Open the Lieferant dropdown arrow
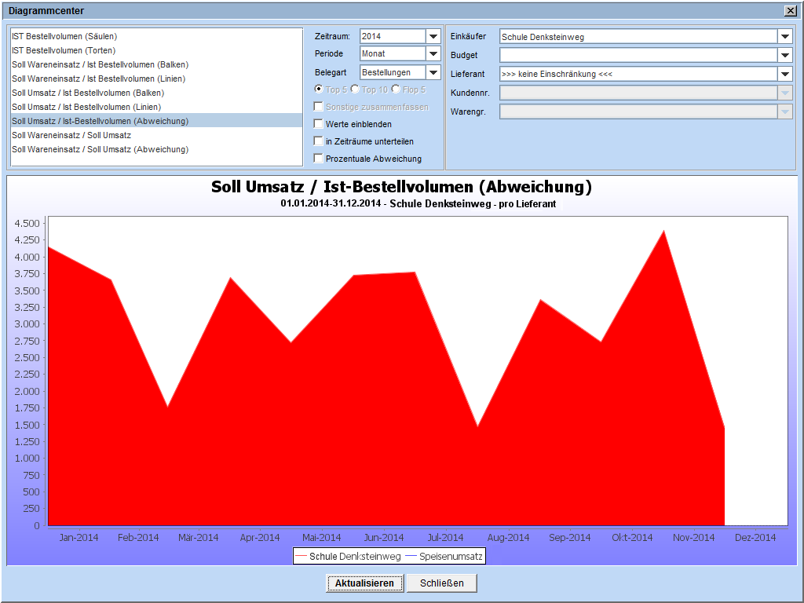Screen dimensions: 804x603 pos(785,74)
